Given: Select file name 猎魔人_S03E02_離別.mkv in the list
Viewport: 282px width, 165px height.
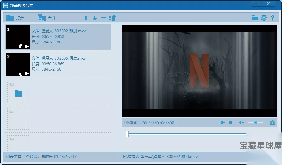Looking at the screenshot, I should (x=63, y=31).
